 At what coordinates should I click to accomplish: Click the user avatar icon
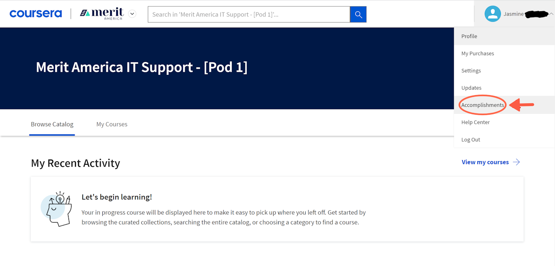[x=493, y=14]
